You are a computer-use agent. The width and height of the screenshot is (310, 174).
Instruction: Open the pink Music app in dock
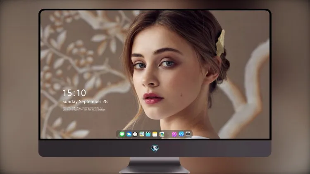[x=174, y=134]
